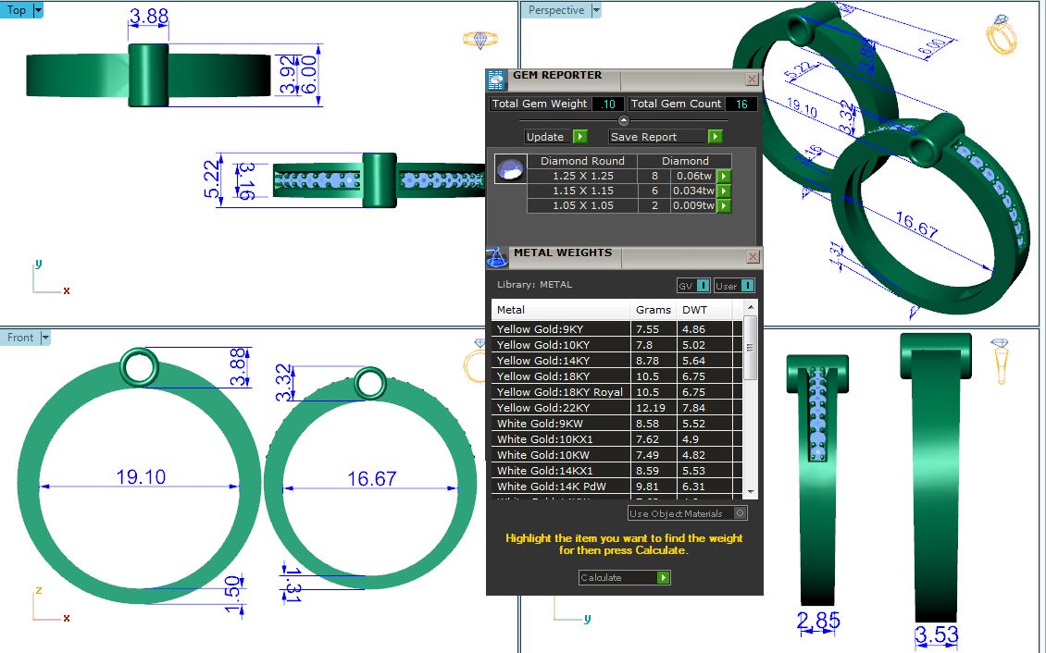Click the metal list scrollbar down arrow
Viewport: 1046px width, 653px height.
[x=751, y=492]
